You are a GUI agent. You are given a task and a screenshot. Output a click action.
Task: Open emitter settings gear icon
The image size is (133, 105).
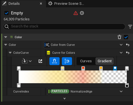point(82,13)
